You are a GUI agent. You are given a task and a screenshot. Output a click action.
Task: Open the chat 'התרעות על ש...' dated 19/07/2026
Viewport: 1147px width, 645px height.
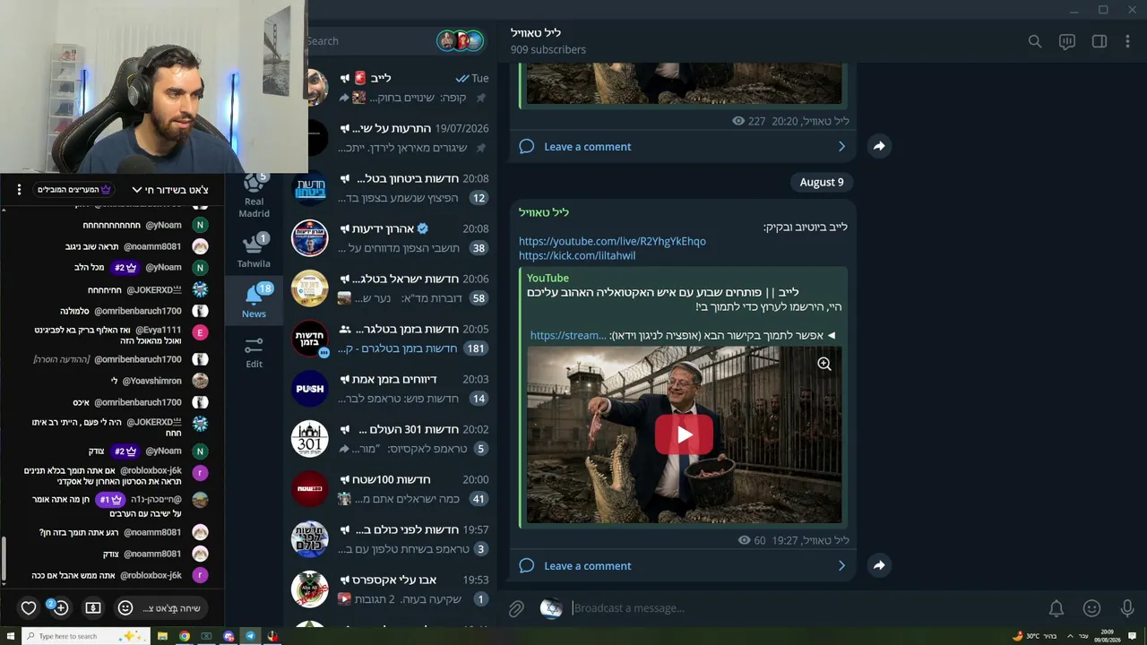[x=389, y=138]
